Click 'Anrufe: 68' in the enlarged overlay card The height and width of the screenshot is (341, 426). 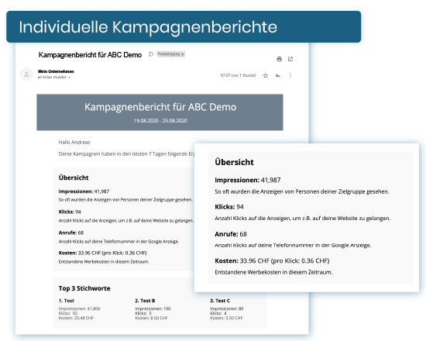coord(231,234)
